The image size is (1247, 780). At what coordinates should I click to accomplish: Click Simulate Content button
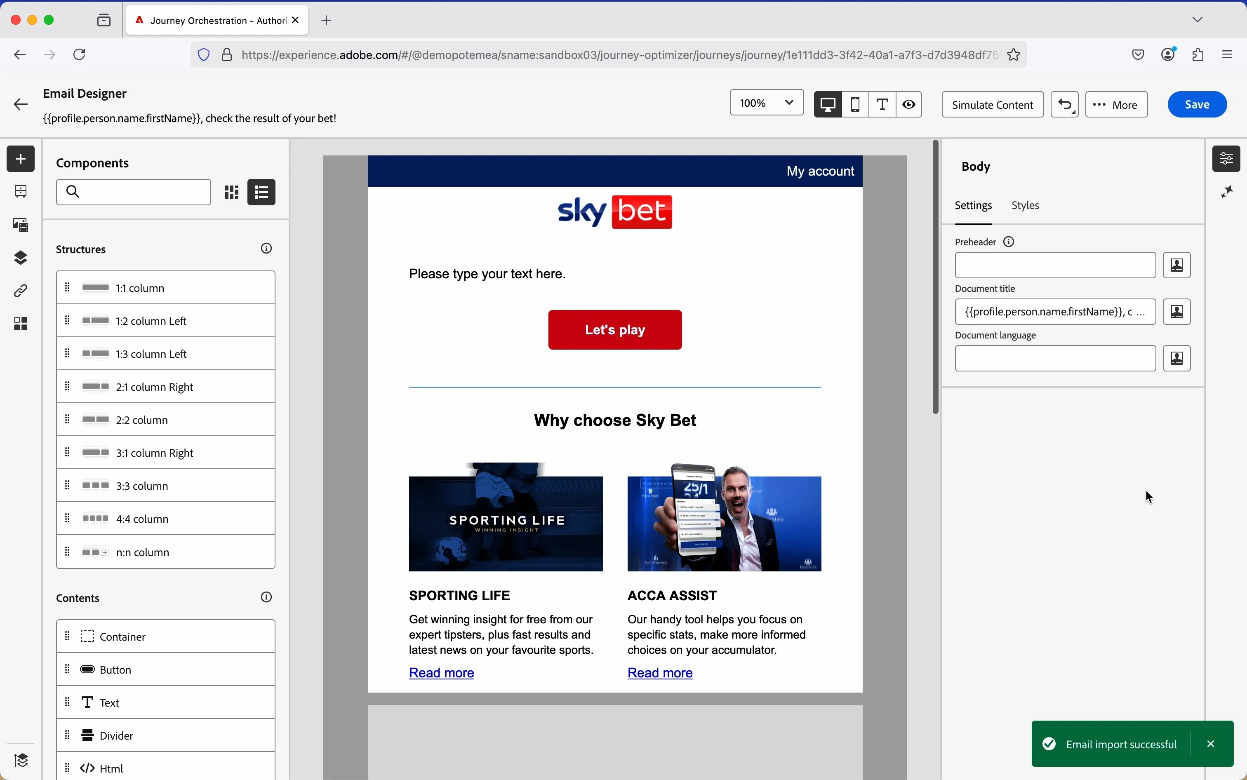[x=993, y=105]
